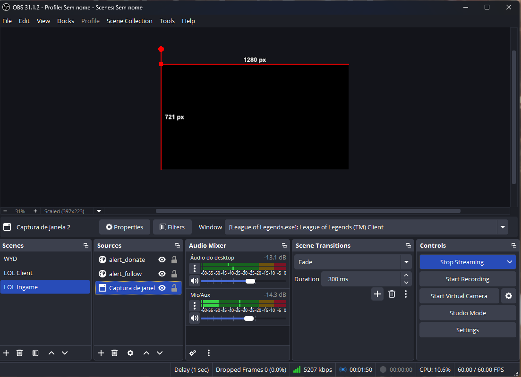Screen dimensions: 521x377
Task: Open source properties gear in Sources toolbar
Action: (130, 353)
